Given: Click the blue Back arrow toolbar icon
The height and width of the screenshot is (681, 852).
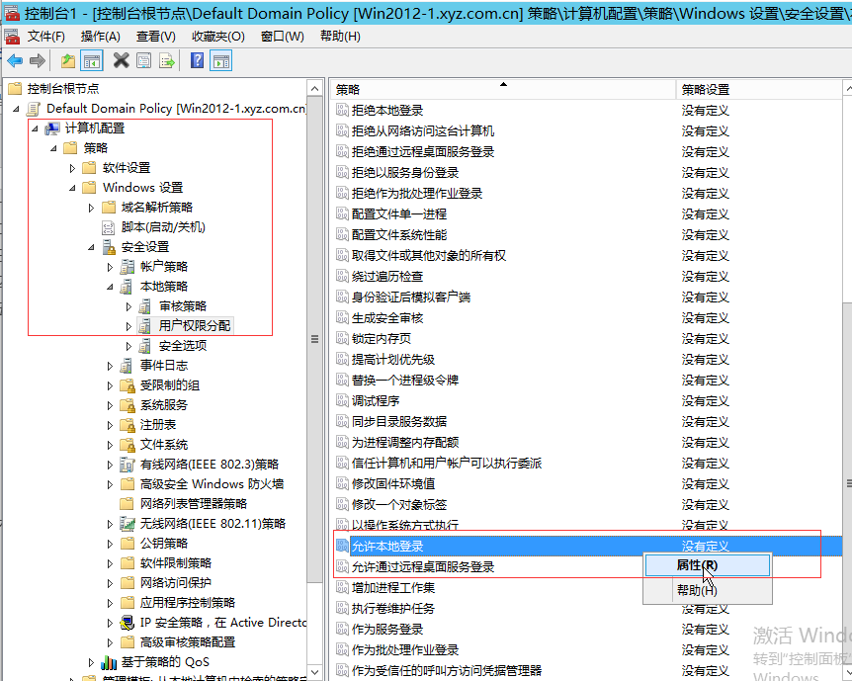Looking at the screenshot, I should (x=15, y=60).
